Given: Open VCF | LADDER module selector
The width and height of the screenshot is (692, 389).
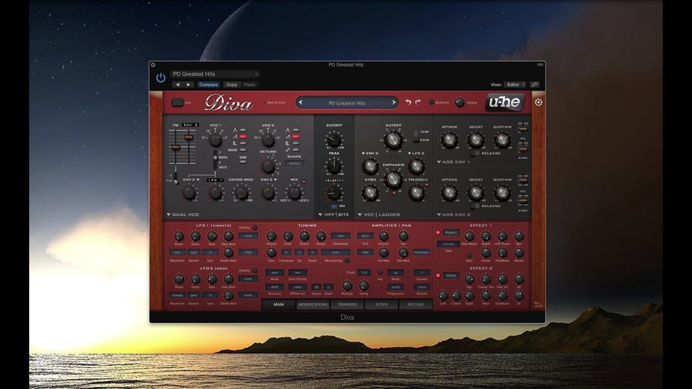Looking at the screenshot, I should pyautogui.click(x=378, y=214).
